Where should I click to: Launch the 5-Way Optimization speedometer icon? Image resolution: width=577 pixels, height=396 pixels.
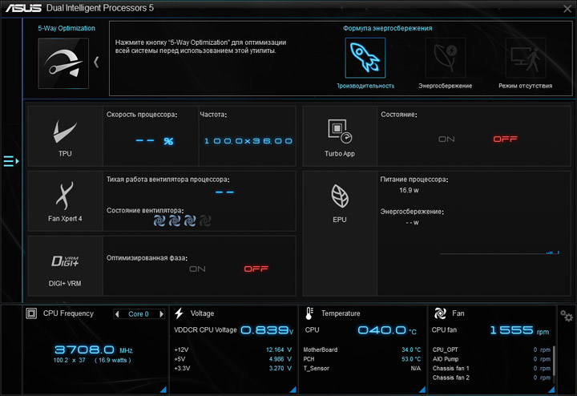click(63, 63)
